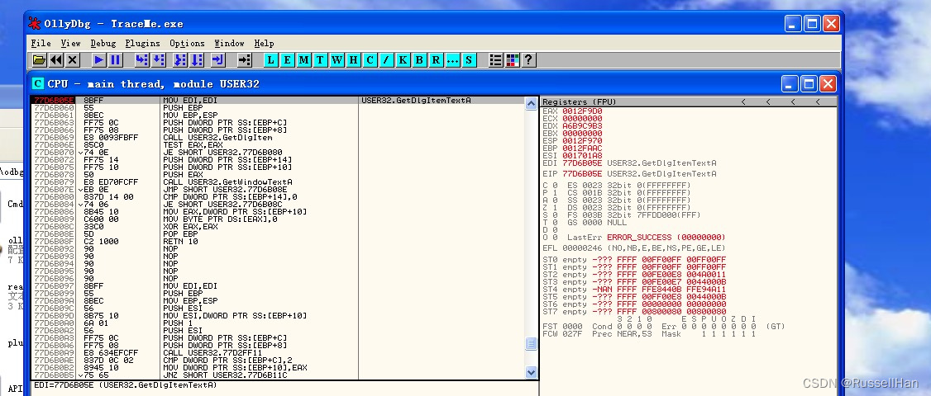
Task: Open the File menu
Action: [41, 43]
